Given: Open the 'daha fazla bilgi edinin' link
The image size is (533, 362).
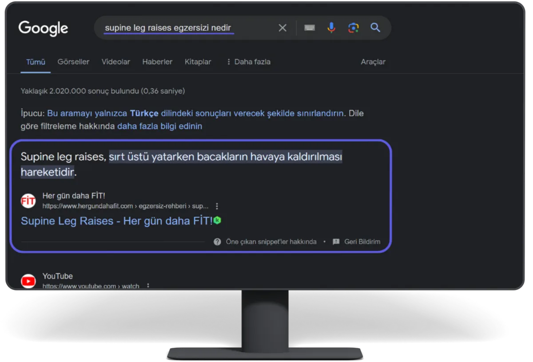Looking at the screenshot, I should (159, 126).
